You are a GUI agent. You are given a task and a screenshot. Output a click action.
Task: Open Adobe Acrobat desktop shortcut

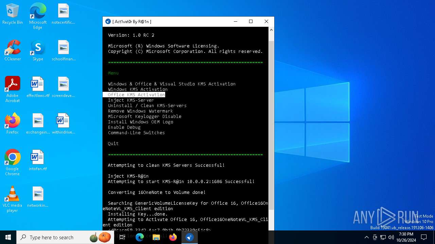(13, 89)
